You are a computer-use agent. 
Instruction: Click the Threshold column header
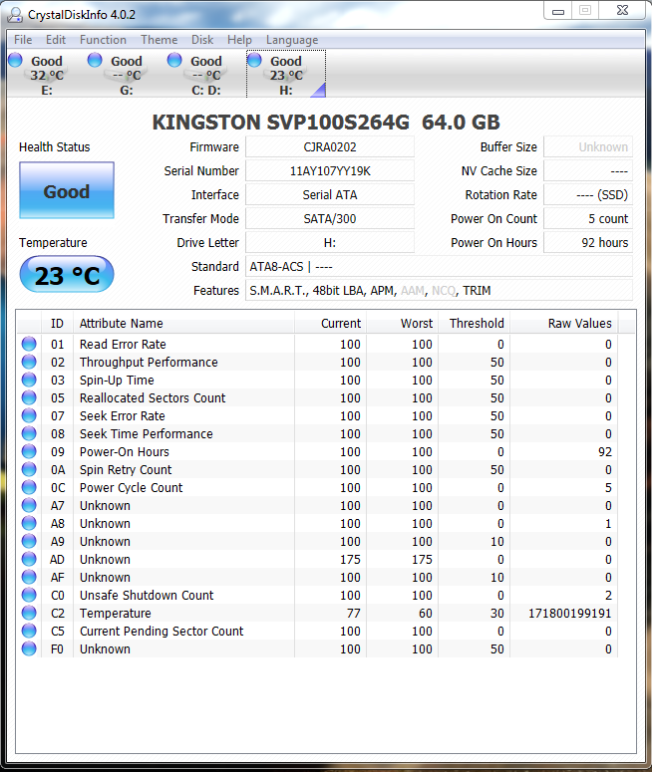475,323
